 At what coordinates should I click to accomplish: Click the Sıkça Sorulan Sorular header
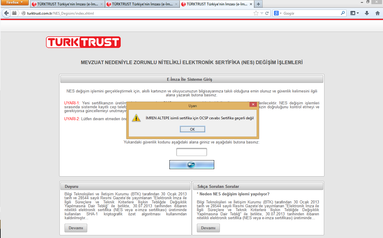coord(258,186)
